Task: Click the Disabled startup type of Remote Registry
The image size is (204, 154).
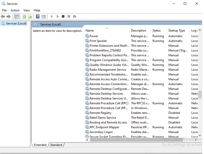Action: pyautogui.click(x=174, y=113)
